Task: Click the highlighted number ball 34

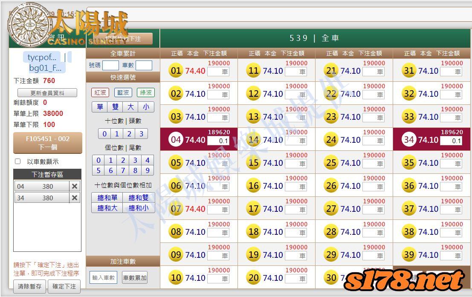Action: (x=409, y=140)
